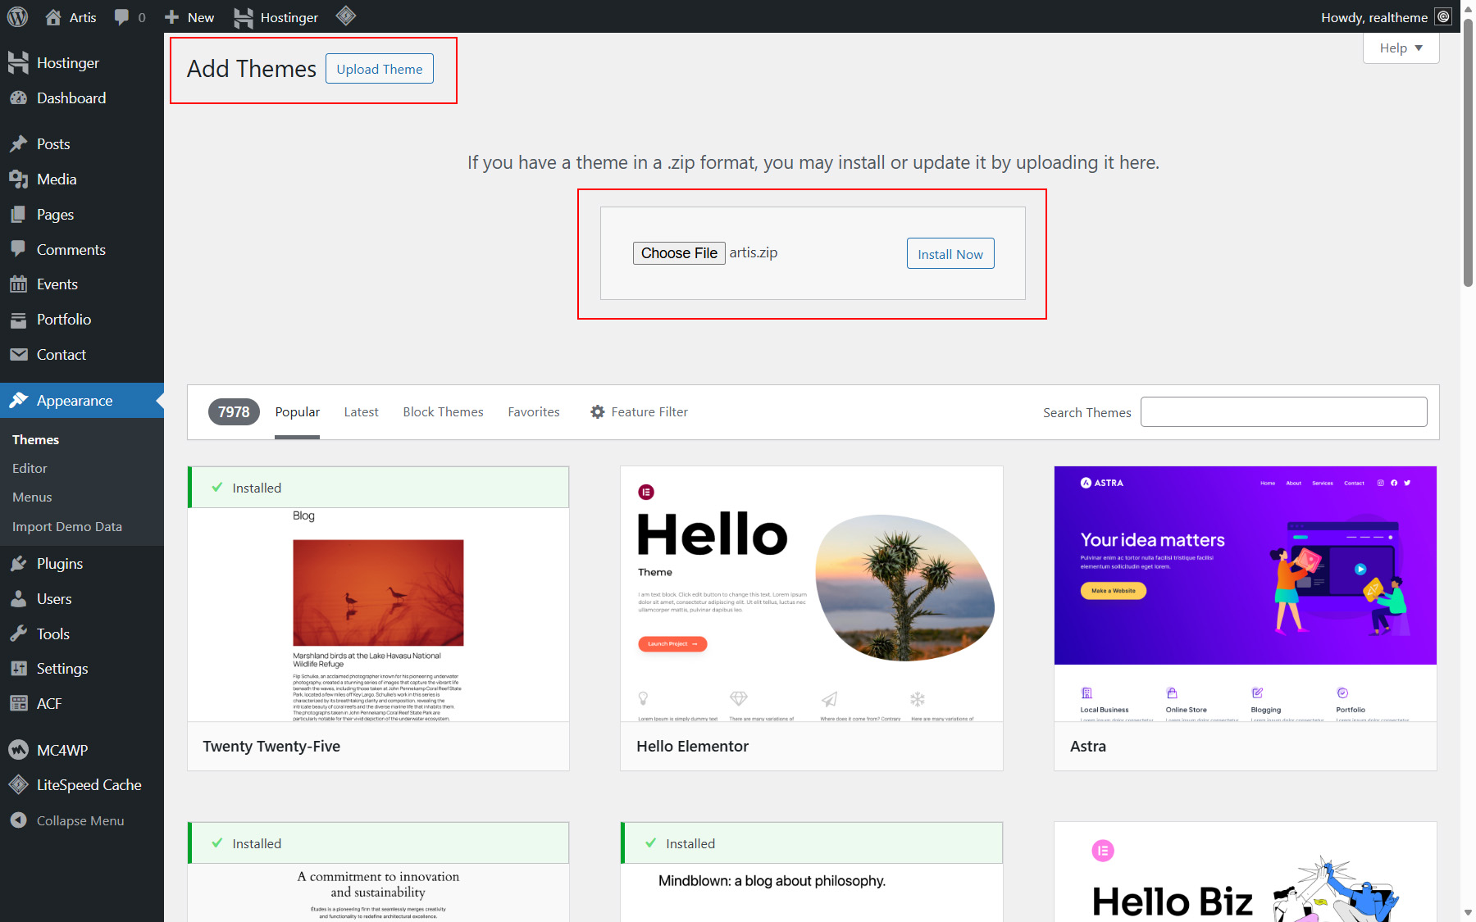This screenshot has width=1476, height=922.
Task: Switch to the Latest themes tab
Action: pyautogui.click(x=361, y=412)
